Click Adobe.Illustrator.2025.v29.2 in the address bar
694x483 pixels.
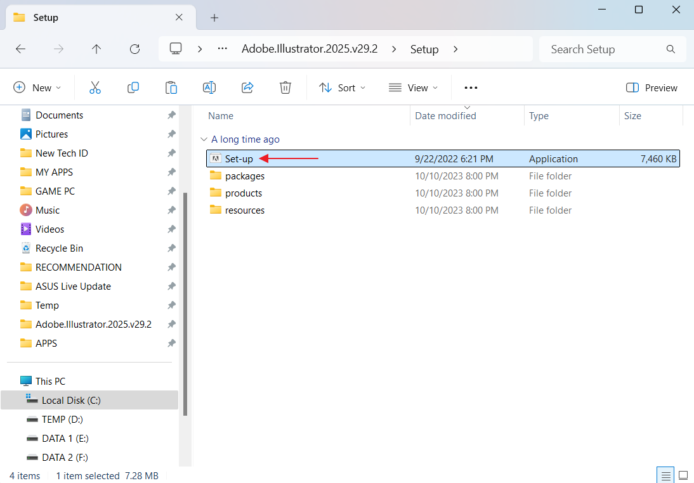point(310,49)
